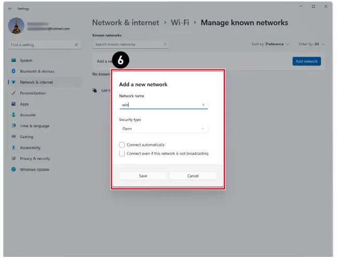Open Time & language settings page

click(34, 126)
